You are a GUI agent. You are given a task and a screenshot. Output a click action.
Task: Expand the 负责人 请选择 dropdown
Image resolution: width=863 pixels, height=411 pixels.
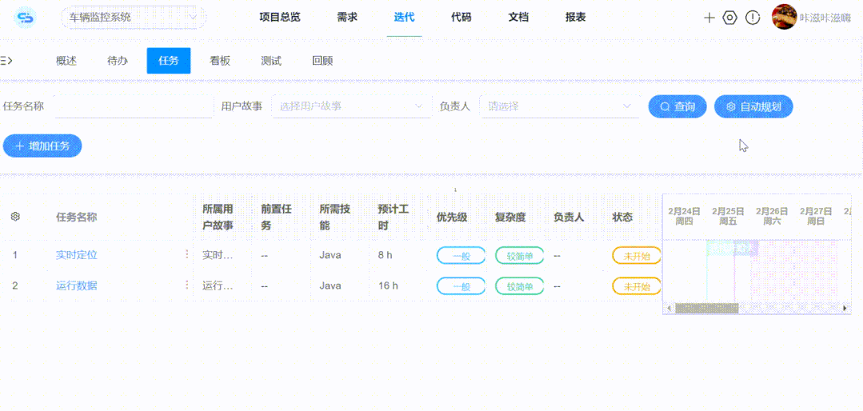(559, 106)
